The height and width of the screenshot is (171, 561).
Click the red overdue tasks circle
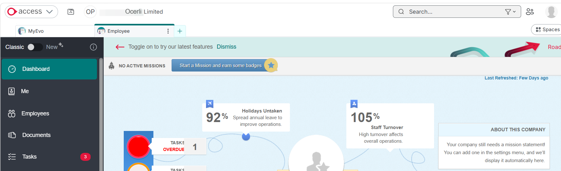[138, 147]
